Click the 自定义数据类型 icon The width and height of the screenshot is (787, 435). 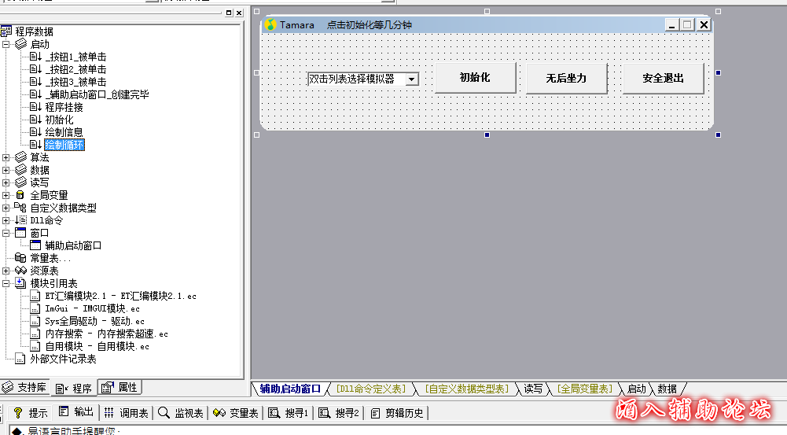[20, 207]
